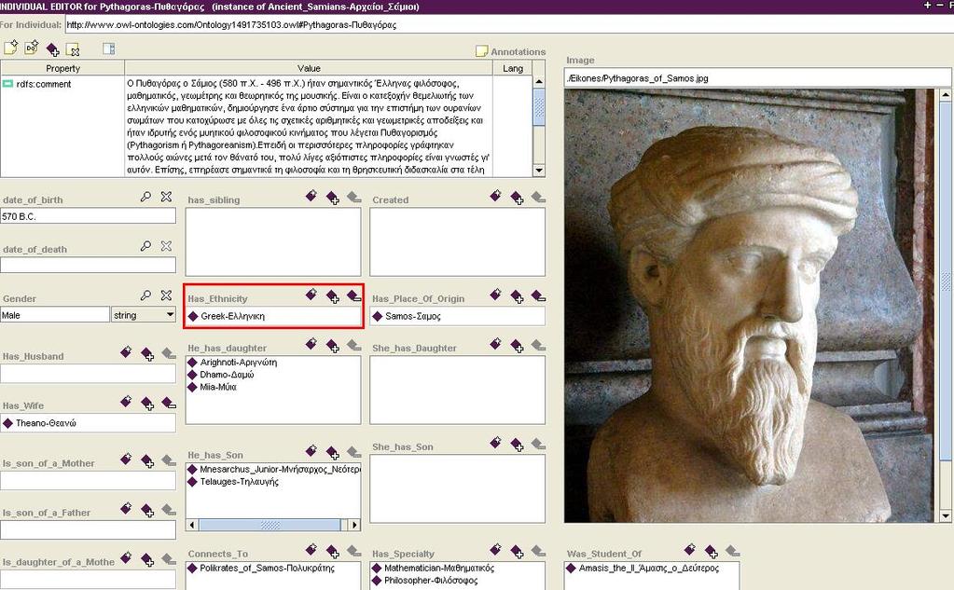The width and height of the screenshot is (954, 590).
Task: Click the Lang column header
Action: coord(512,68)
